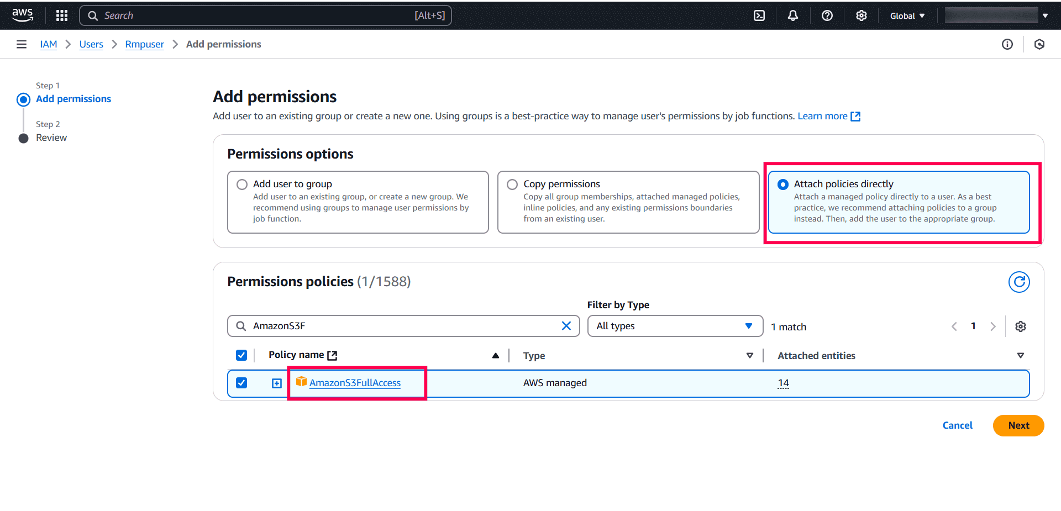The image size is (1061, 511).
Task: Select the Add user to group option
Action: pyautogui.click(x=242, y=185)
